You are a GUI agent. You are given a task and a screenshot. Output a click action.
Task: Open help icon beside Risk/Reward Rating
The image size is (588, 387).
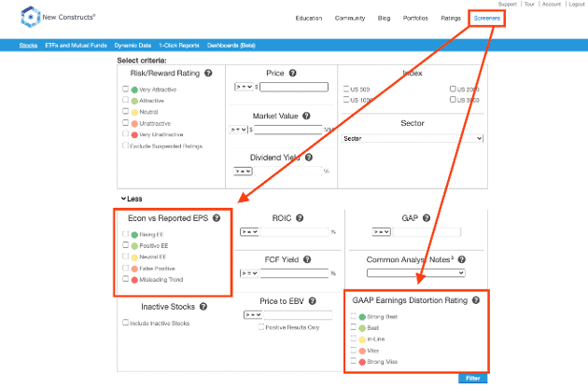point(208,73)
